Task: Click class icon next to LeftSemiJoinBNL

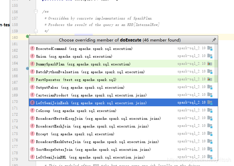Action: (x=32, y=157)
